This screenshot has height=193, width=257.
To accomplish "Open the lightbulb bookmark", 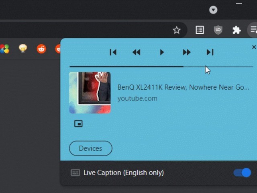I will click(x=23, y=49).
